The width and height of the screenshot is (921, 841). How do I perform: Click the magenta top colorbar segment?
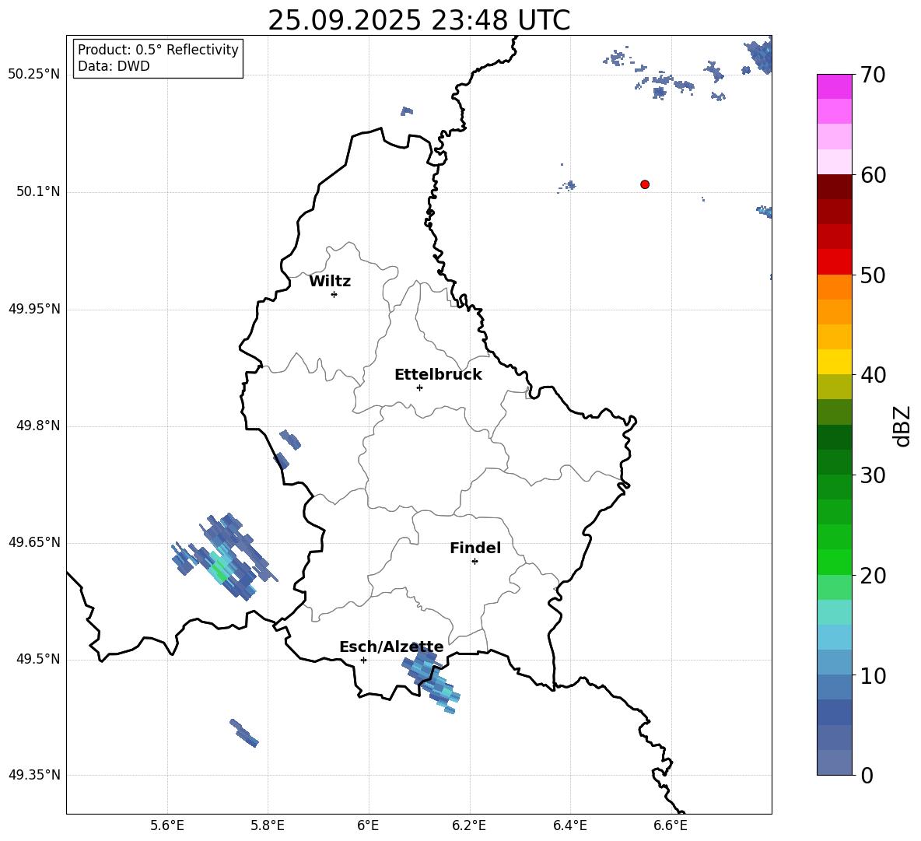point(835,86)
